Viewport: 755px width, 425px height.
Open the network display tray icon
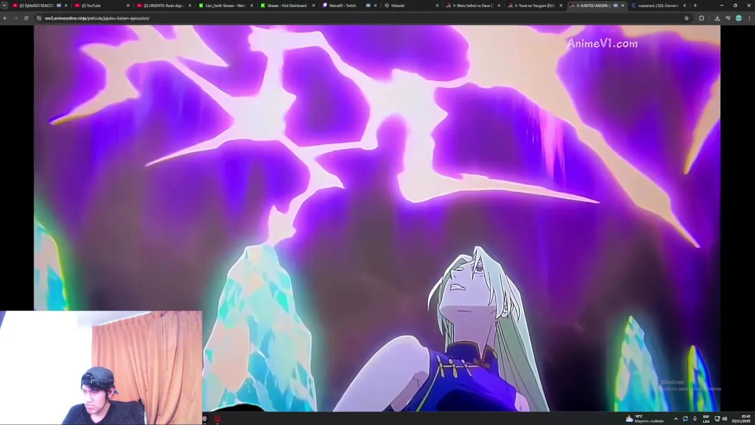tap(717, 419)
